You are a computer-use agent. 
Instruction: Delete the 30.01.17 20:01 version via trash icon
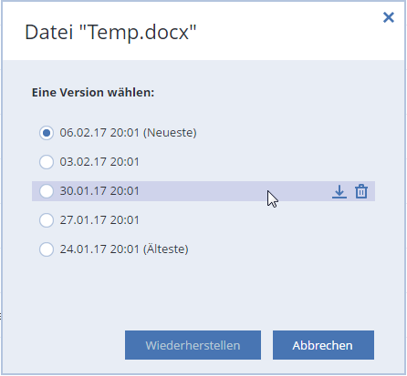361,191
